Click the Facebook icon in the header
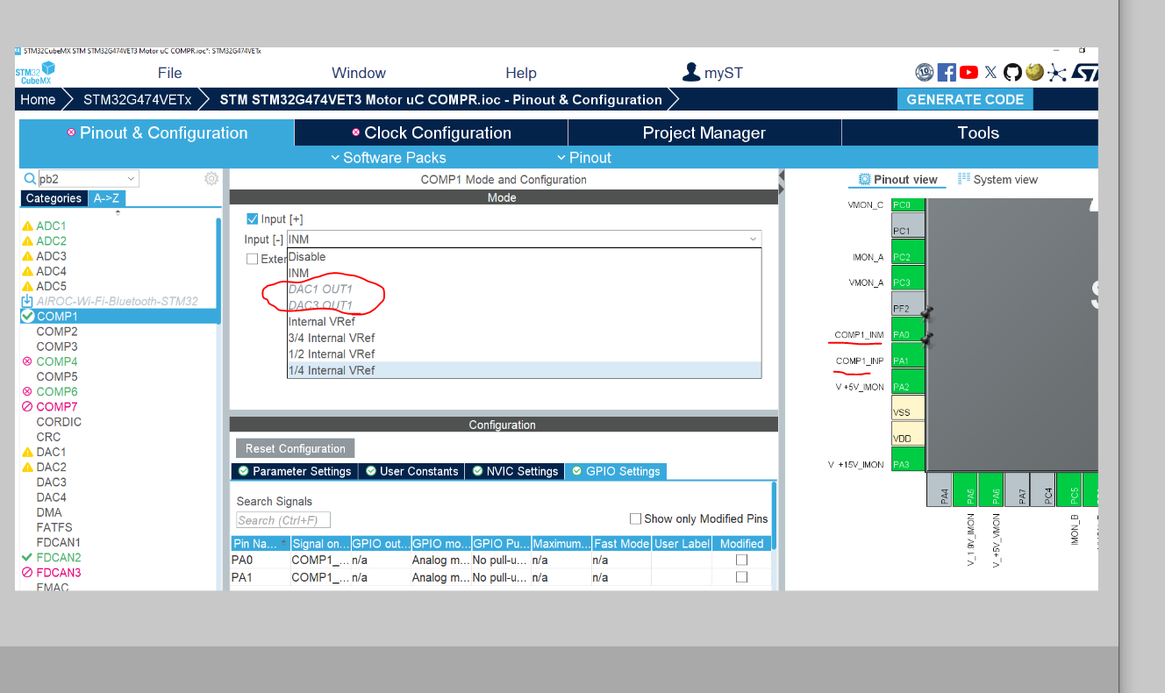This screenshot has width=1165, height=693. coord(947,72)
